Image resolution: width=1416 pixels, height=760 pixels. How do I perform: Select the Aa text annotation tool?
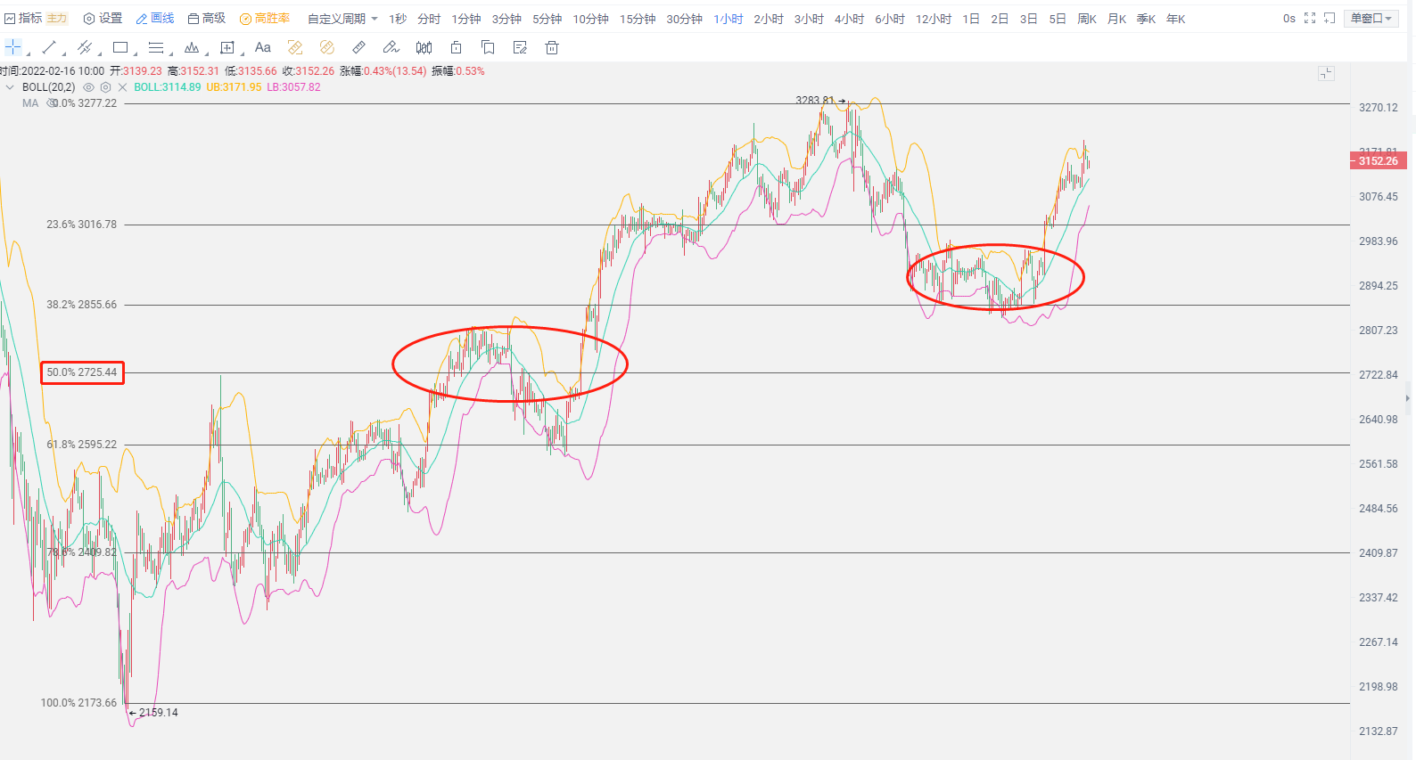[x=262, y=47]
